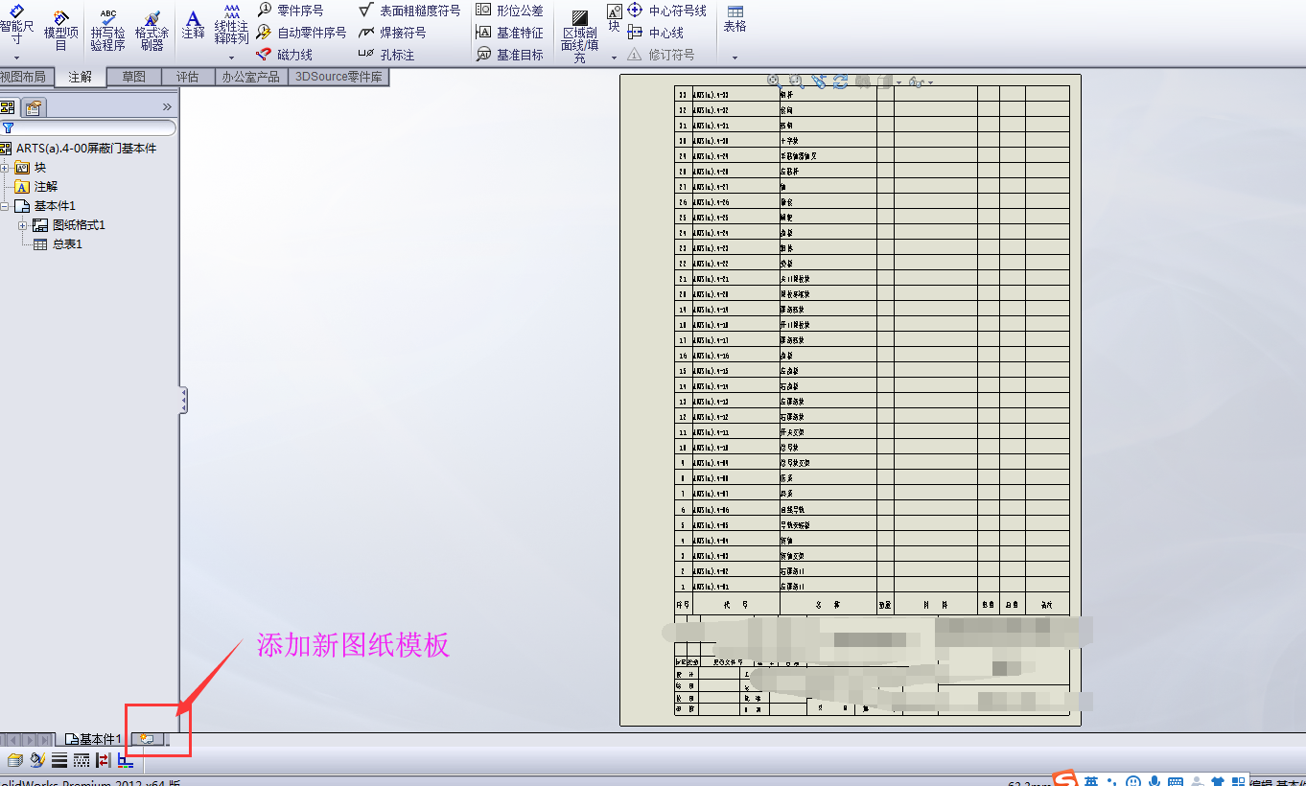Select the 基本件1 sheet in the tree
This screenshot has height=786, width=1306.
point(46,206)
